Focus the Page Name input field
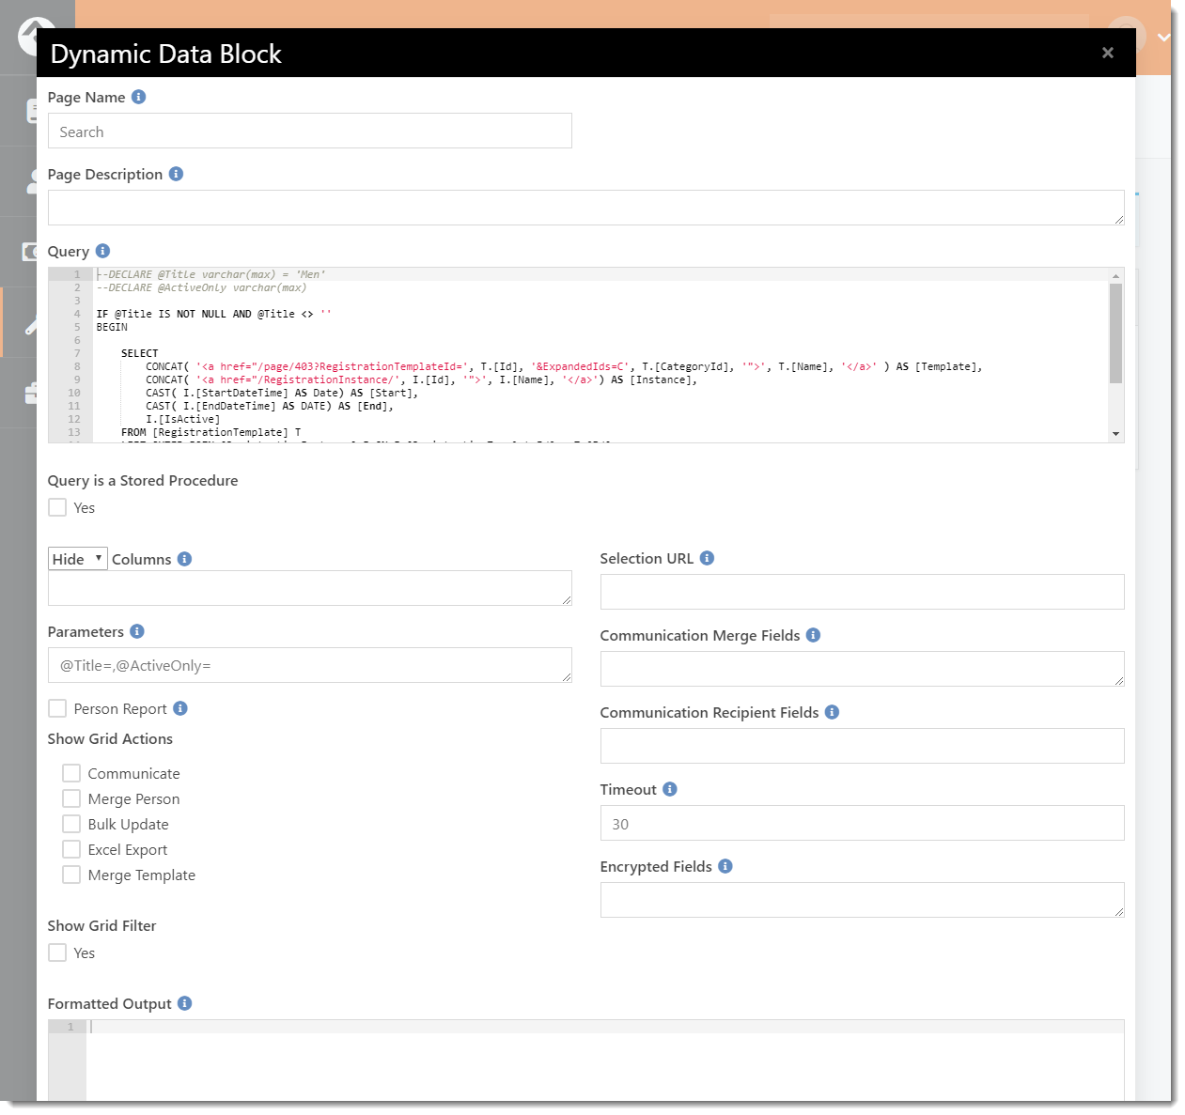The height and width of the screenshot is (1115, 1185). coord(310,131)
